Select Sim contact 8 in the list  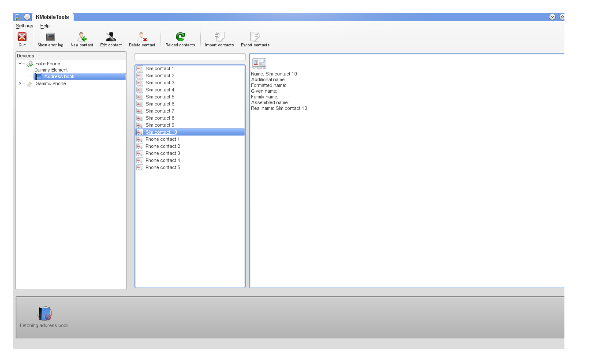[190, 118]
